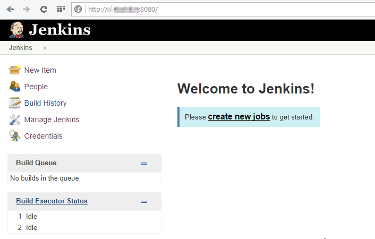Viewport: 375px width, 239px height.
Task: Click the Jenkins title in header
Action: (59, 30)
